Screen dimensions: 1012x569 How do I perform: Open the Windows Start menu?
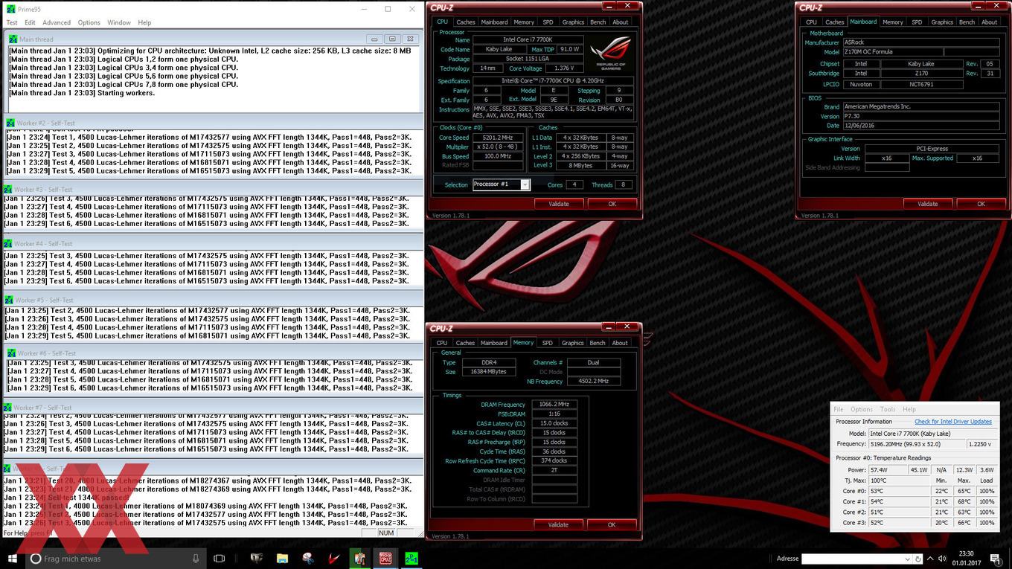click(12, 559)
